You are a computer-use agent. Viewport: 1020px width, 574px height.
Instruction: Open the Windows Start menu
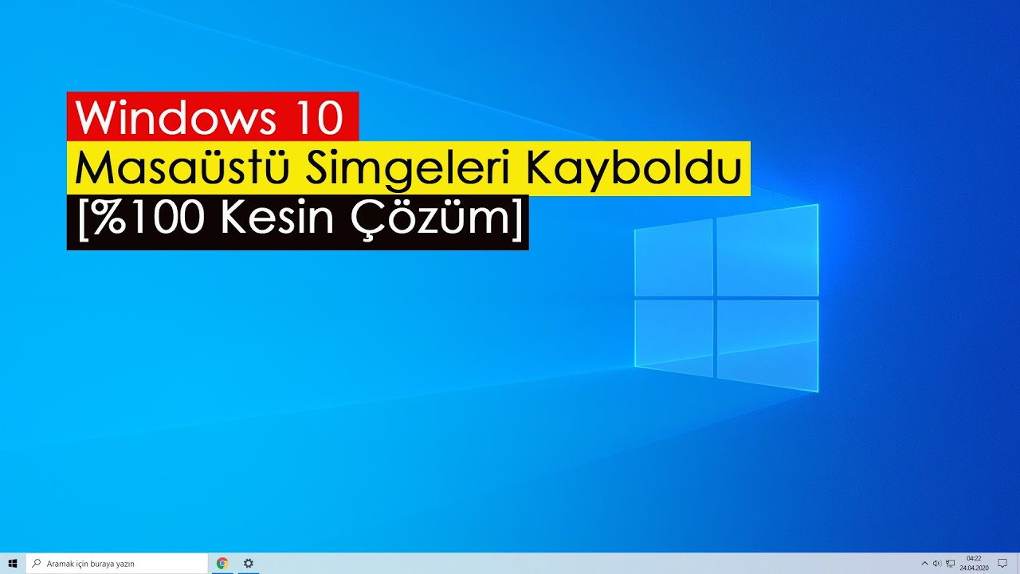coord(13,564)
